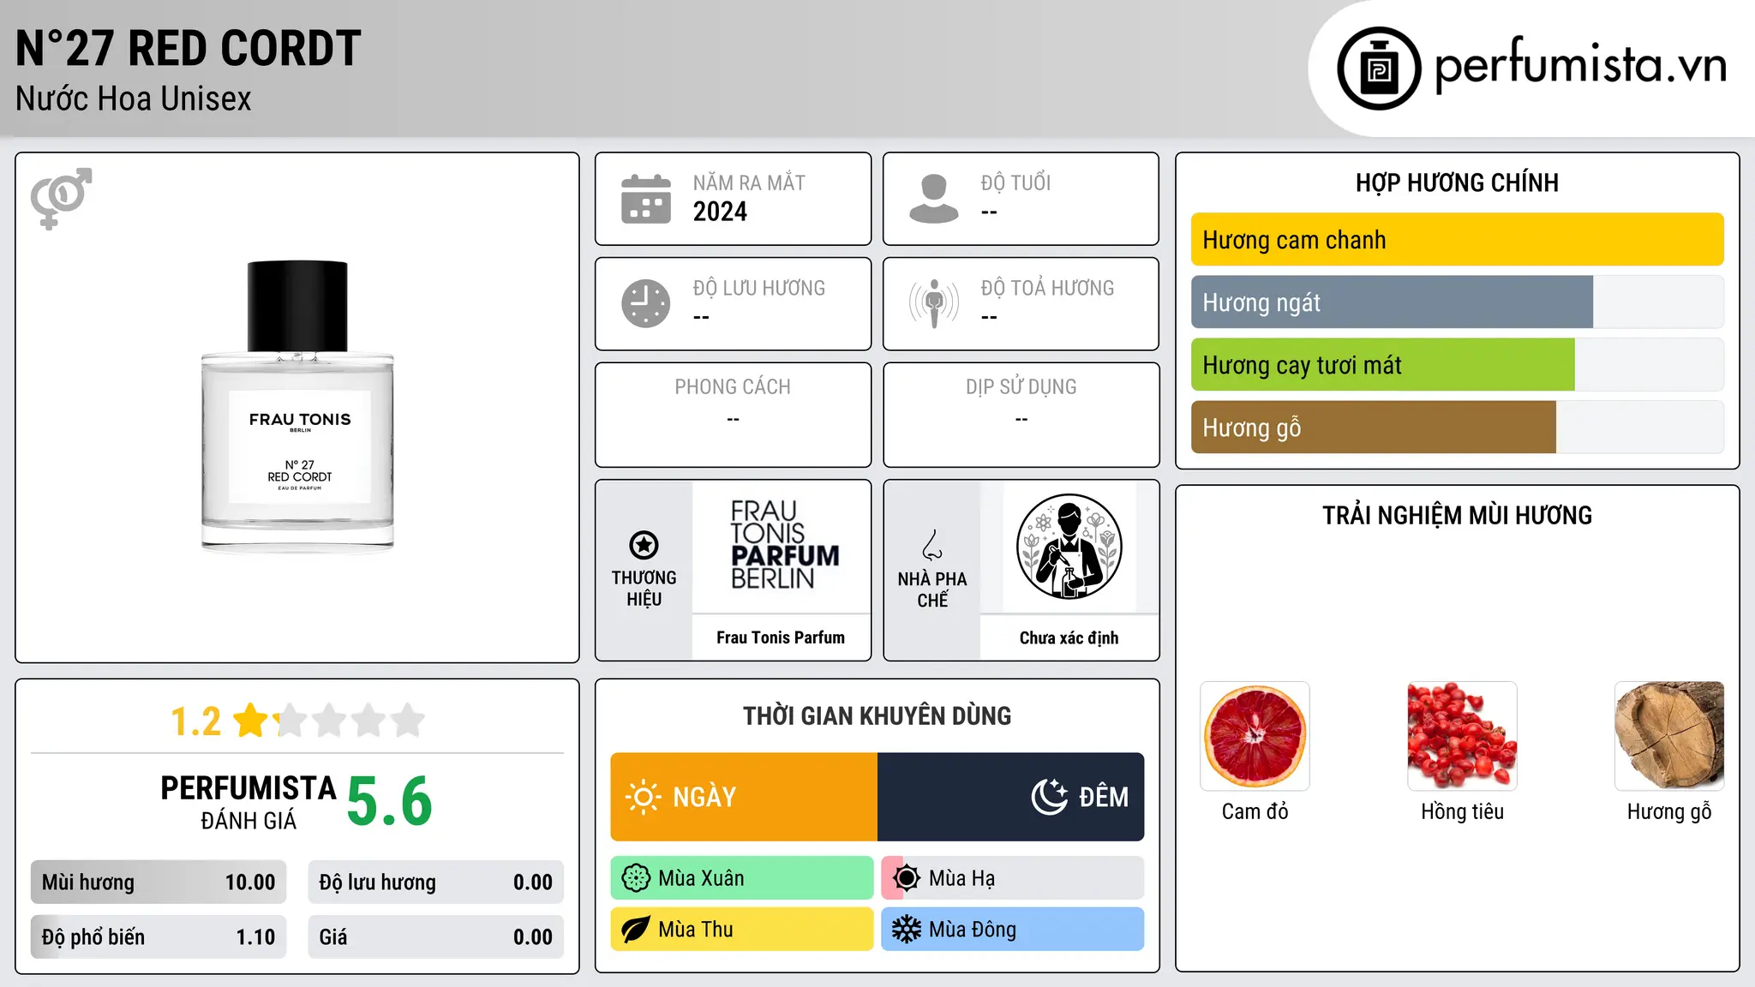Click the PERFUMISTA ĐÁNH GIÁ label
Viewport: 1755px width, 987px height.
coord(249,802)
